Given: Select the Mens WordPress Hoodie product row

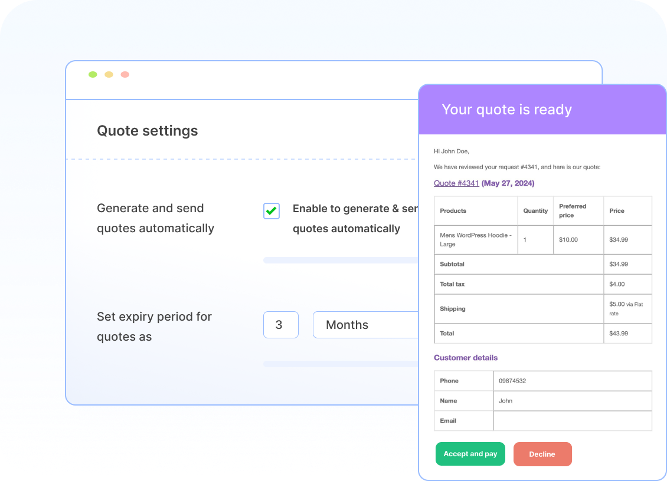Looking at the screenshot, I should (476, 239).
